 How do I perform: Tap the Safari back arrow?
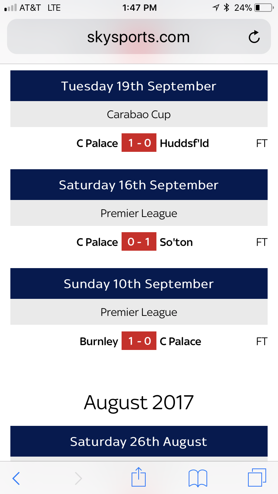click(16, 478)
